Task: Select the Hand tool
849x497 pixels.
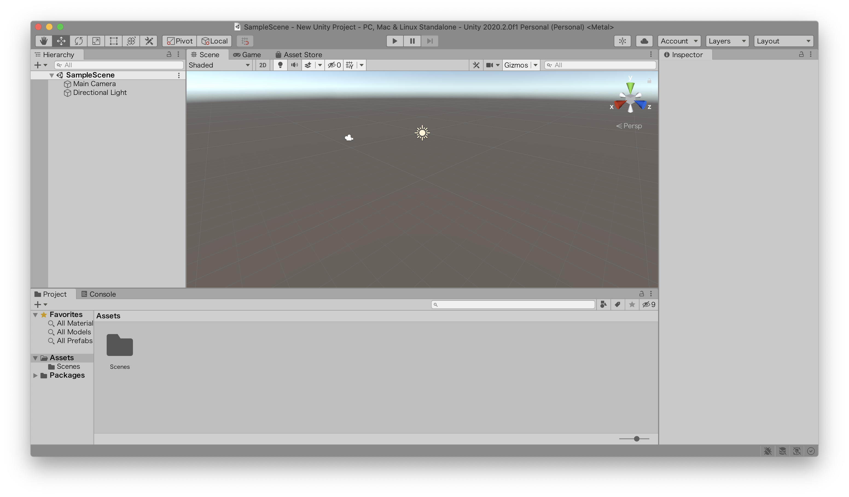Action: coord(43,41)
